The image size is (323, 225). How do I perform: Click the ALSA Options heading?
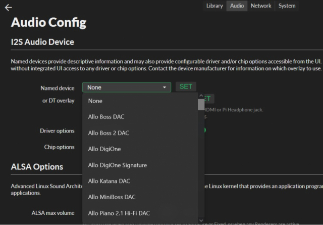coord(37,167)
